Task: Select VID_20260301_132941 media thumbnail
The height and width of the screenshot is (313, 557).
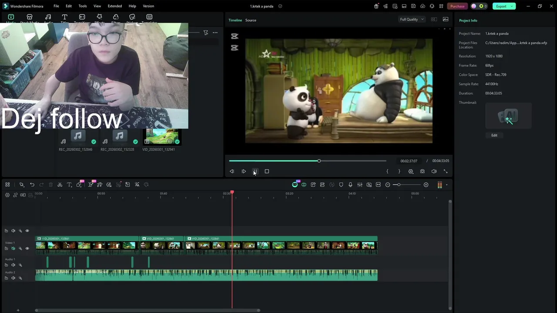Action: pyautogui.click(x=162, y=137)
